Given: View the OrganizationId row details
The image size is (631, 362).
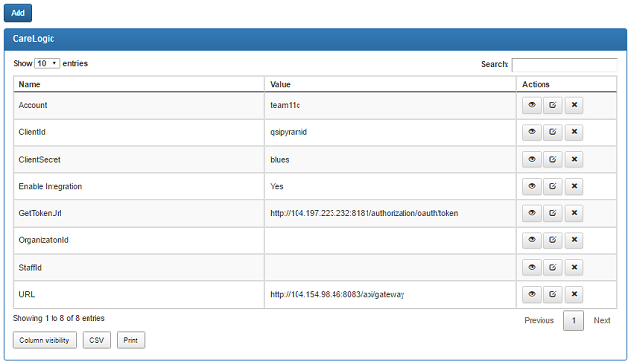Looking at the screenshot, I should pos(532,240).
